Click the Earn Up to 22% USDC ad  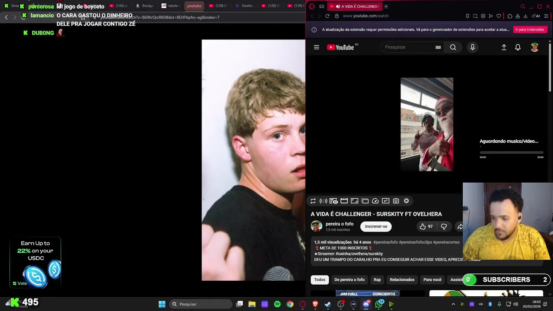(35, 263)
